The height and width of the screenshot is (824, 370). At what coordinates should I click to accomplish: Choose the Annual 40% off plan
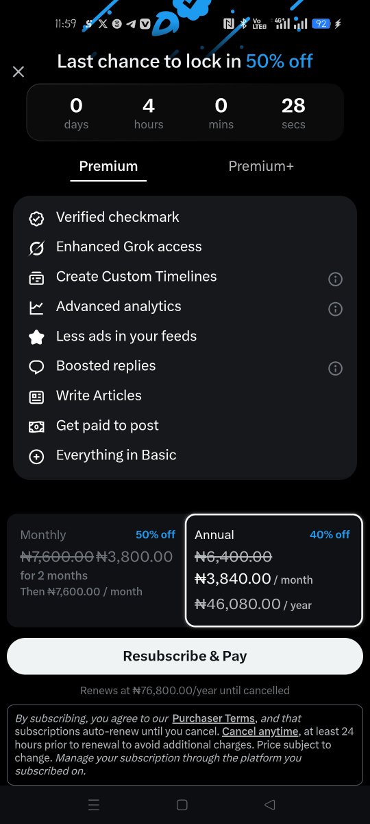tap(274, 571)
